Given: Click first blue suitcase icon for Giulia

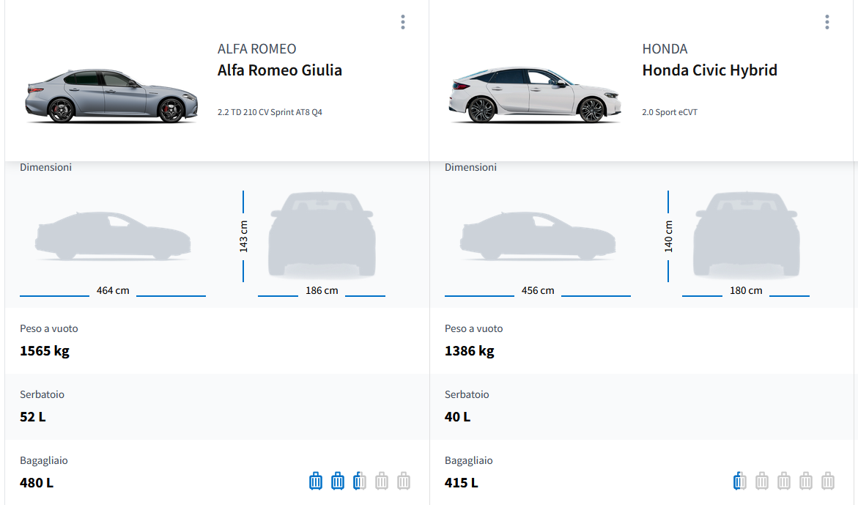Looking at the screenshot, I should [x=316, y=481].
